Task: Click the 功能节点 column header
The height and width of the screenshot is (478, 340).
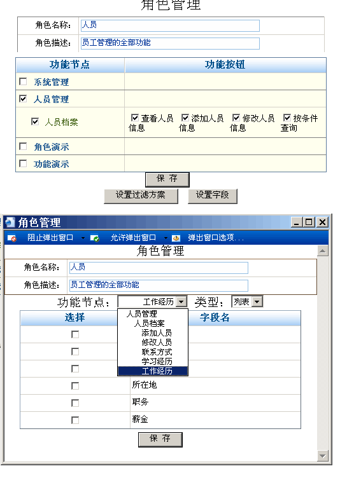Action: (x=70, y=65)
